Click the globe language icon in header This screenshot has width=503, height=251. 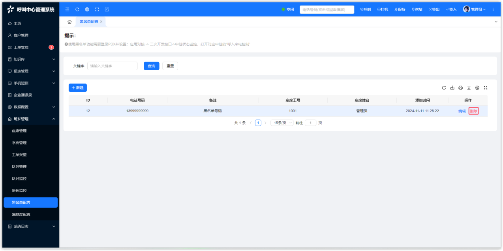click(x=87, y=9)
